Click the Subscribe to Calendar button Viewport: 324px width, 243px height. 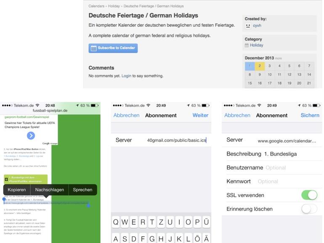pos(113,48)
